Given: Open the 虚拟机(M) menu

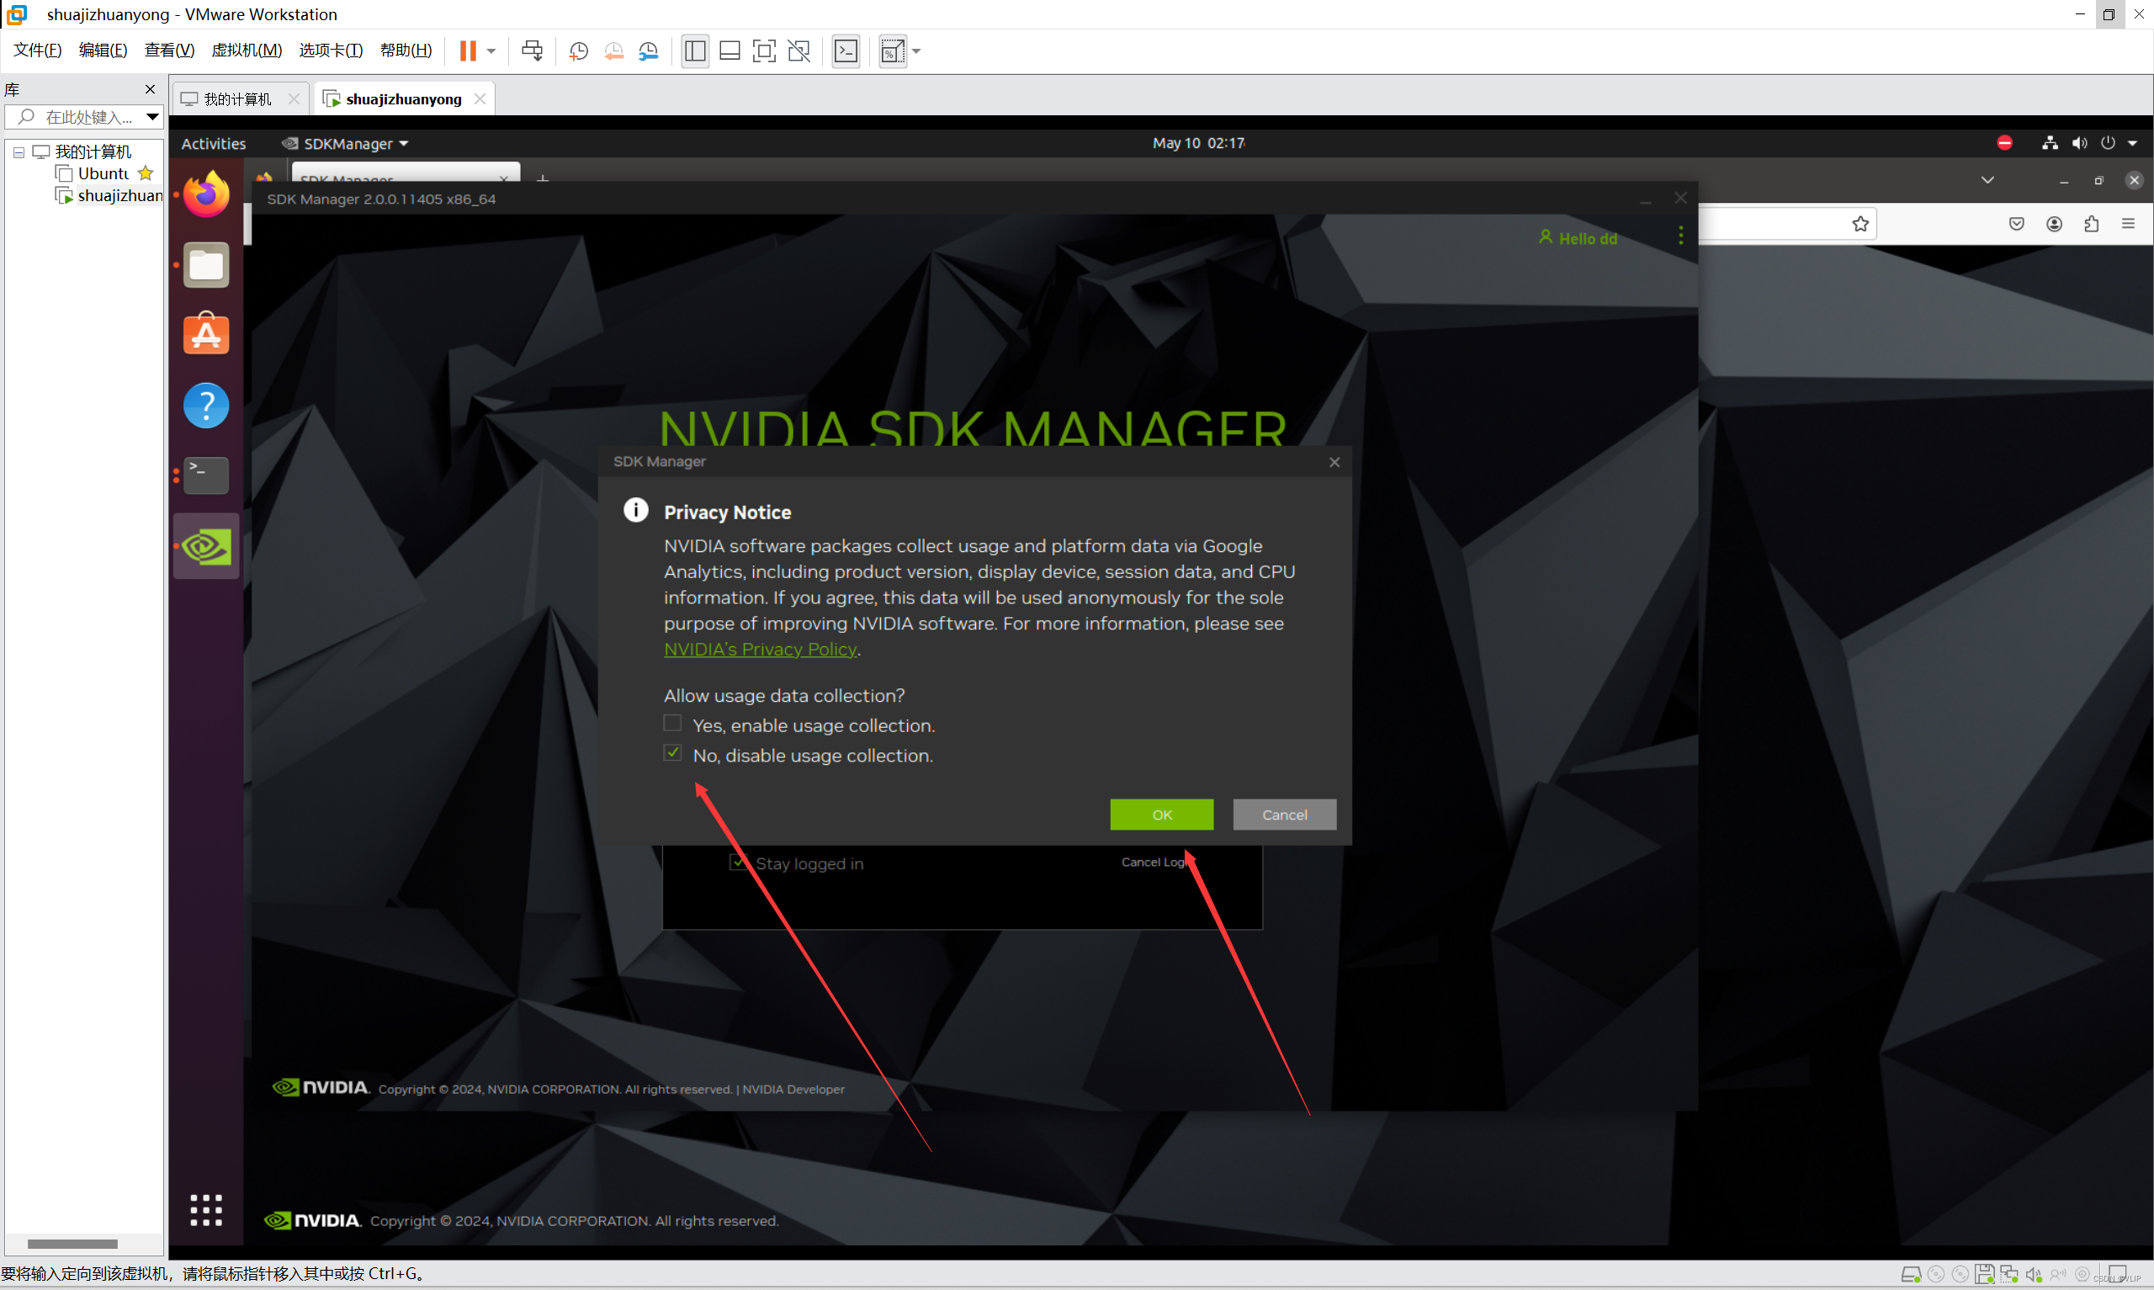Looking at the screenshot, I should 247,50.
